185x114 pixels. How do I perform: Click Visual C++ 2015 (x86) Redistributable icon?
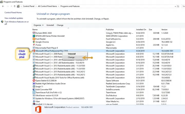point(34,75)
